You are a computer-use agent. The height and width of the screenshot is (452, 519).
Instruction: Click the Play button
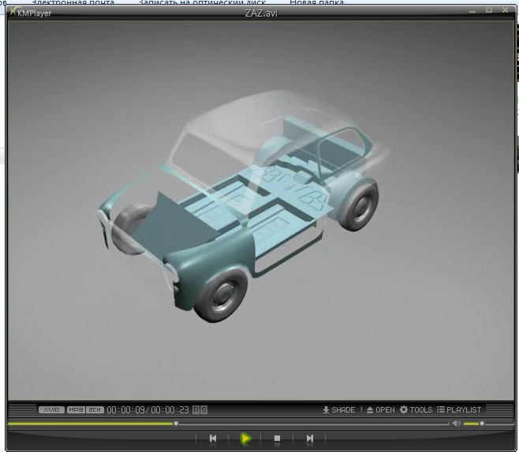point(245,438)
